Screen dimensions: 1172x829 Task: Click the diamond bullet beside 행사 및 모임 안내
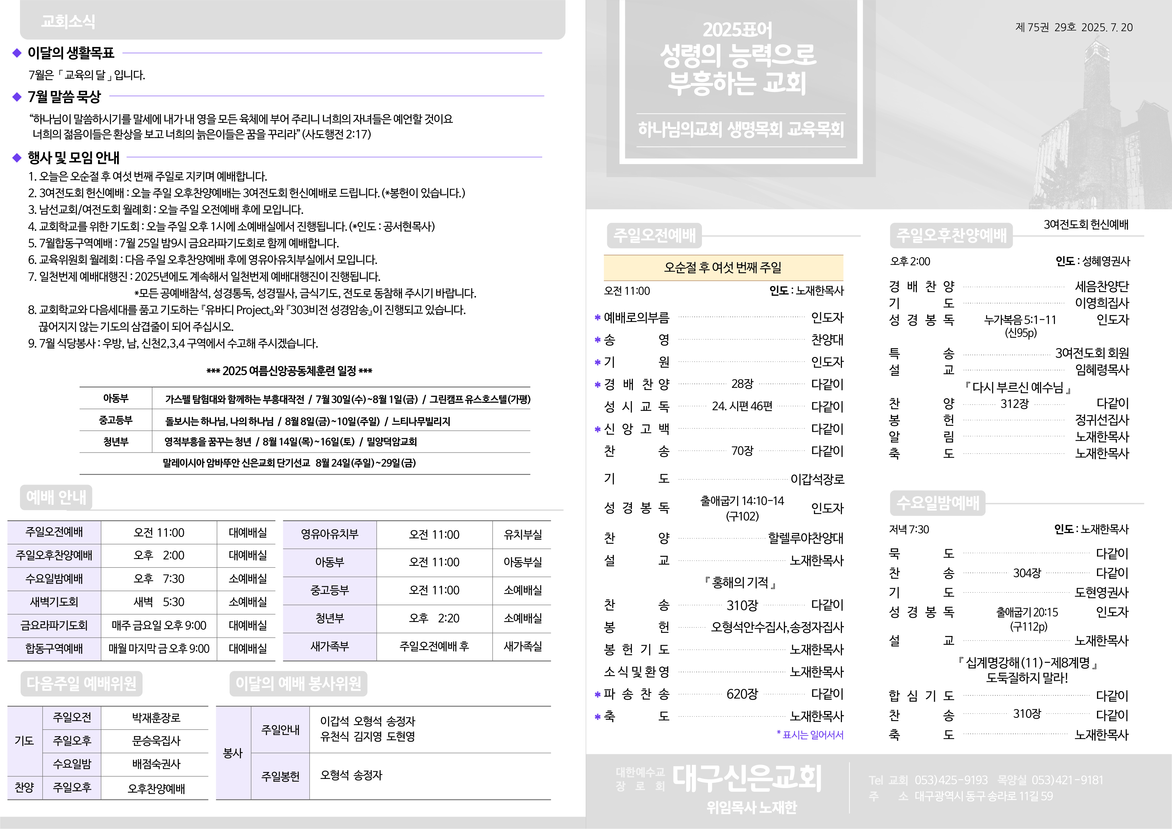pyautogui.click(x=17, y=158)
